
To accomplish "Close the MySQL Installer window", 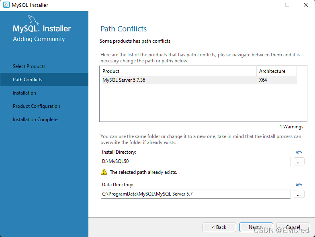I will click(x=306, y=5).
